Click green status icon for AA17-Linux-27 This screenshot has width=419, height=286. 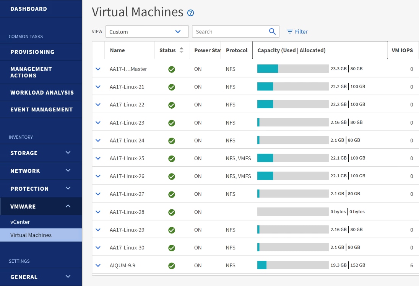172,194
